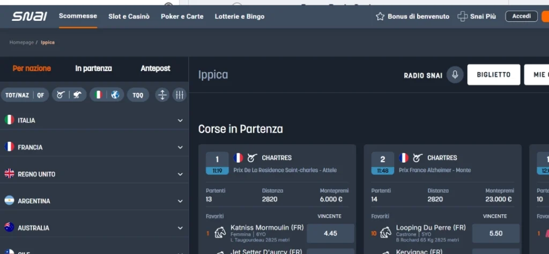Click the Australia flag icon
The image size is (549, 254).
coord(9,228)
